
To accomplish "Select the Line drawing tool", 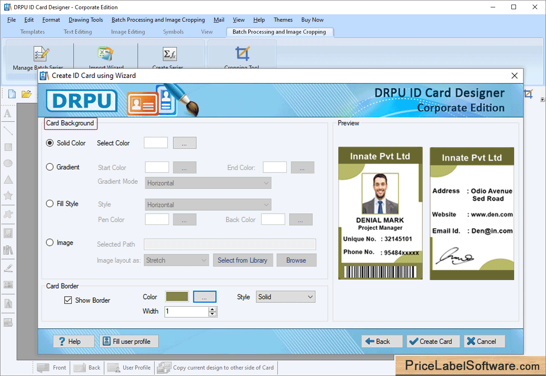I will click(8, 130).
